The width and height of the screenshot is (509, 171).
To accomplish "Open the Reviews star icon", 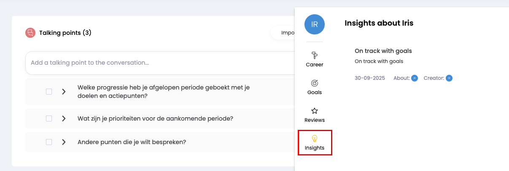I will 314,111.
